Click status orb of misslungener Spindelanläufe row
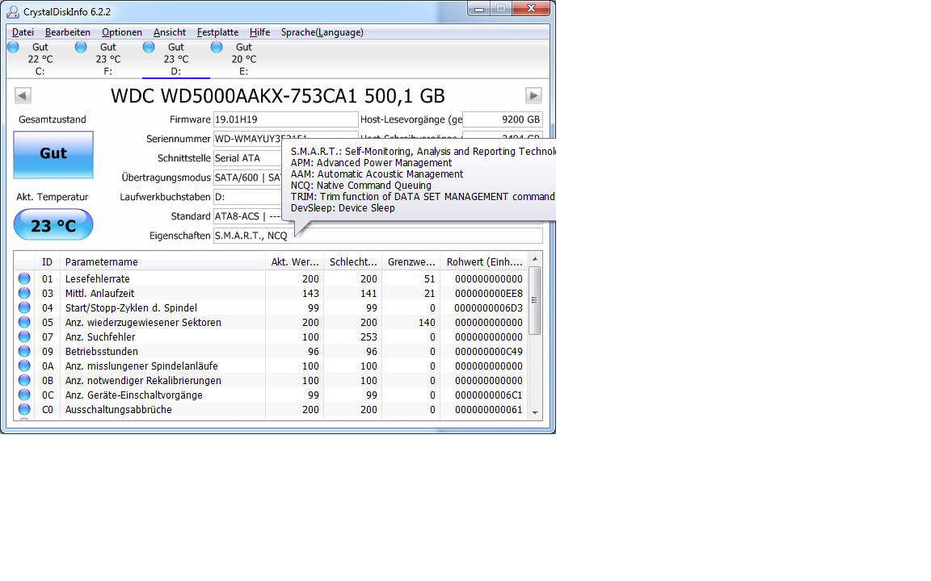 (24, 366)
